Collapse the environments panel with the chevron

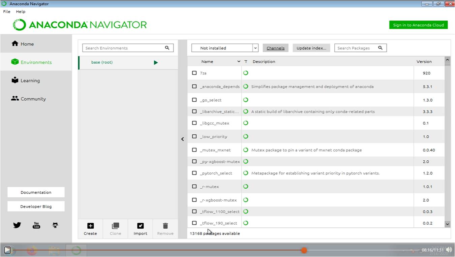182,139
